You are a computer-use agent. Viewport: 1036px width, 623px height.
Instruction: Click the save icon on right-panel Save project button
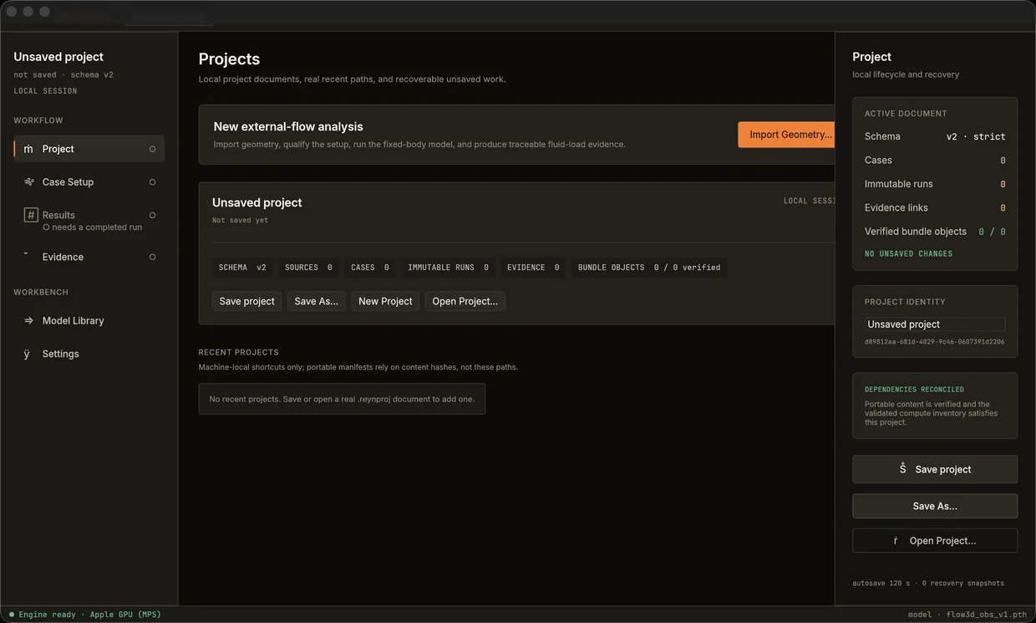point(902,469)
